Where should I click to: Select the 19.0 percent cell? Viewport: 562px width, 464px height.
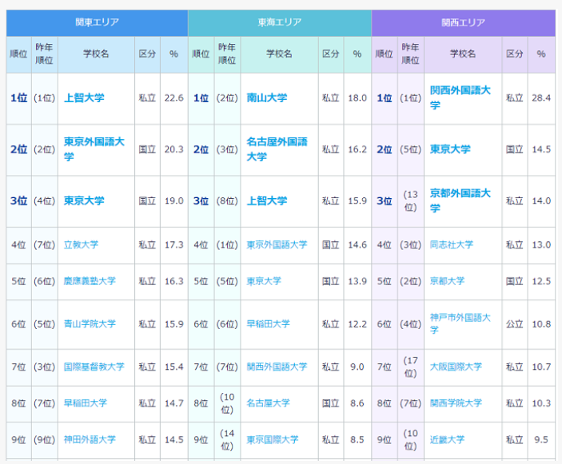[174, 200]
